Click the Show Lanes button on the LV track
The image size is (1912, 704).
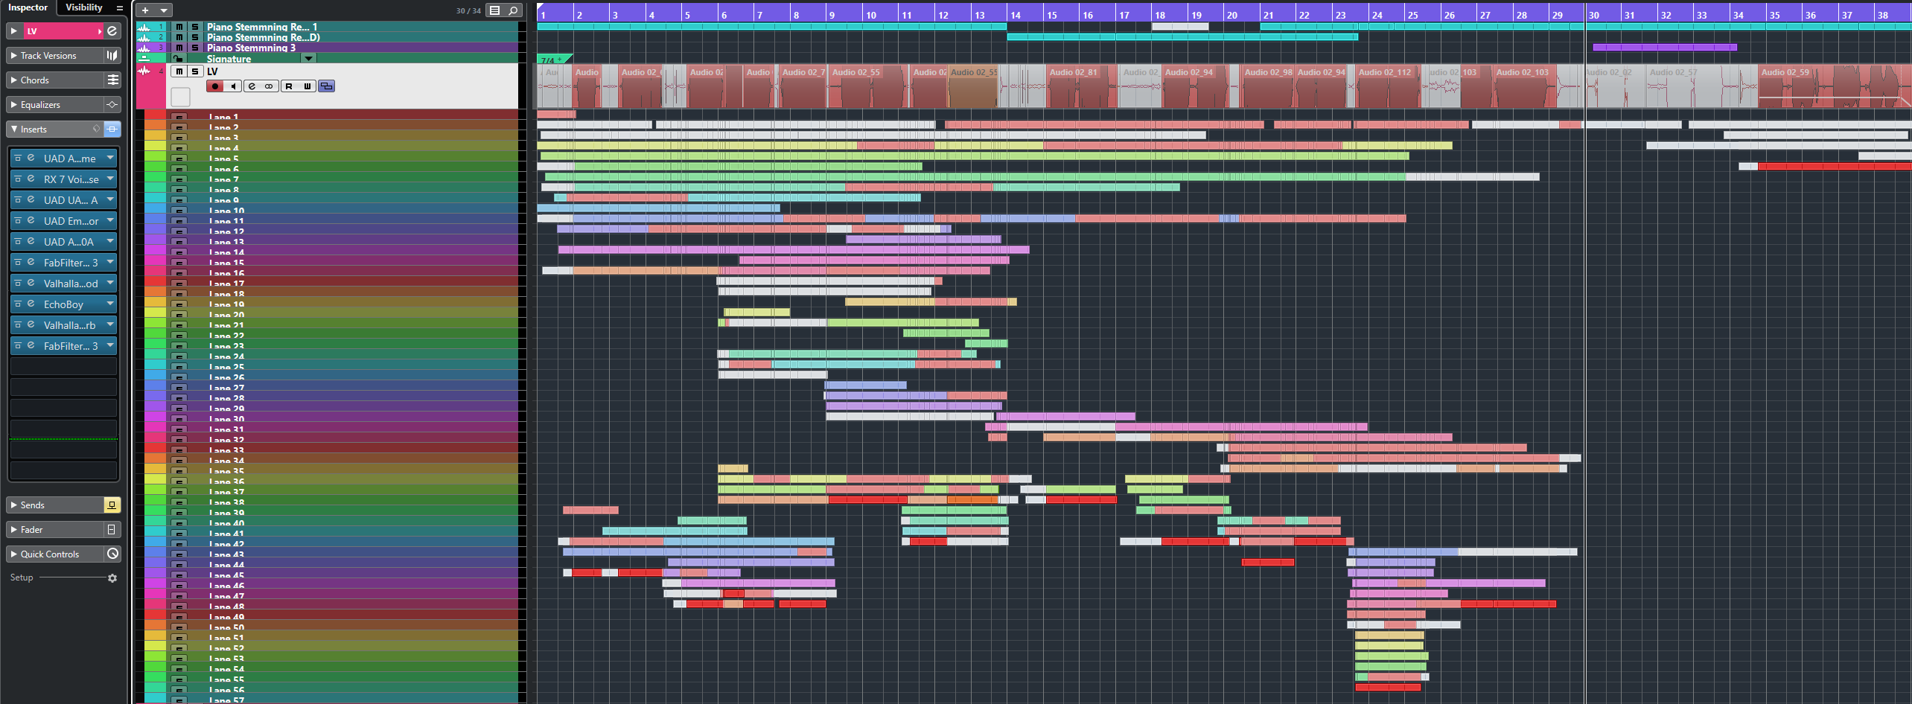tap(326, 86)
